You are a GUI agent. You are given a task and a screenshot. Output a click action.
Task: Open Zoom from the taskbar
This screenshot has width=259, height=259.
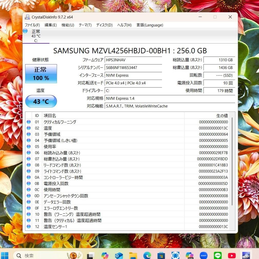point(203,255)
